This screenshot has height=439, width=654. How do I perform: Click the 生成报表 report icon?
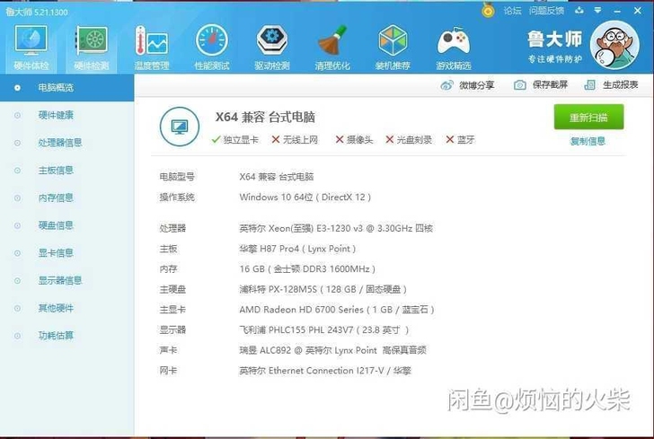[589, 85]
